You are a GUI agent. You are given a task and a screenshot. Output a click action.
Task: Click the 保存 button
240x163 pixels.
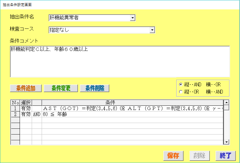(173, 156)
